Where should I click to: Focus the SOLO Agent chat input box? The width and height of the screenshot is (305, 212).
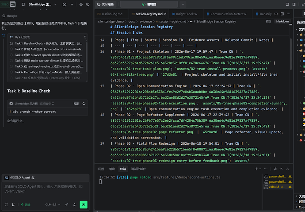(46, 189)
